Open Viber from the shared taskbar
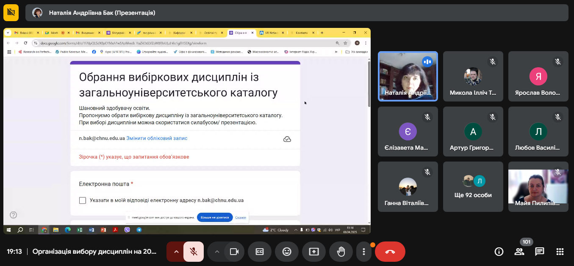The image size is (574, 266). point(127,230)
